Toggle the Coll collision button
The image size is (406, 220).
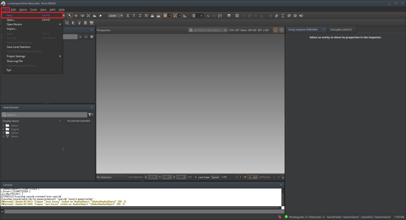[x=253, y=177]
